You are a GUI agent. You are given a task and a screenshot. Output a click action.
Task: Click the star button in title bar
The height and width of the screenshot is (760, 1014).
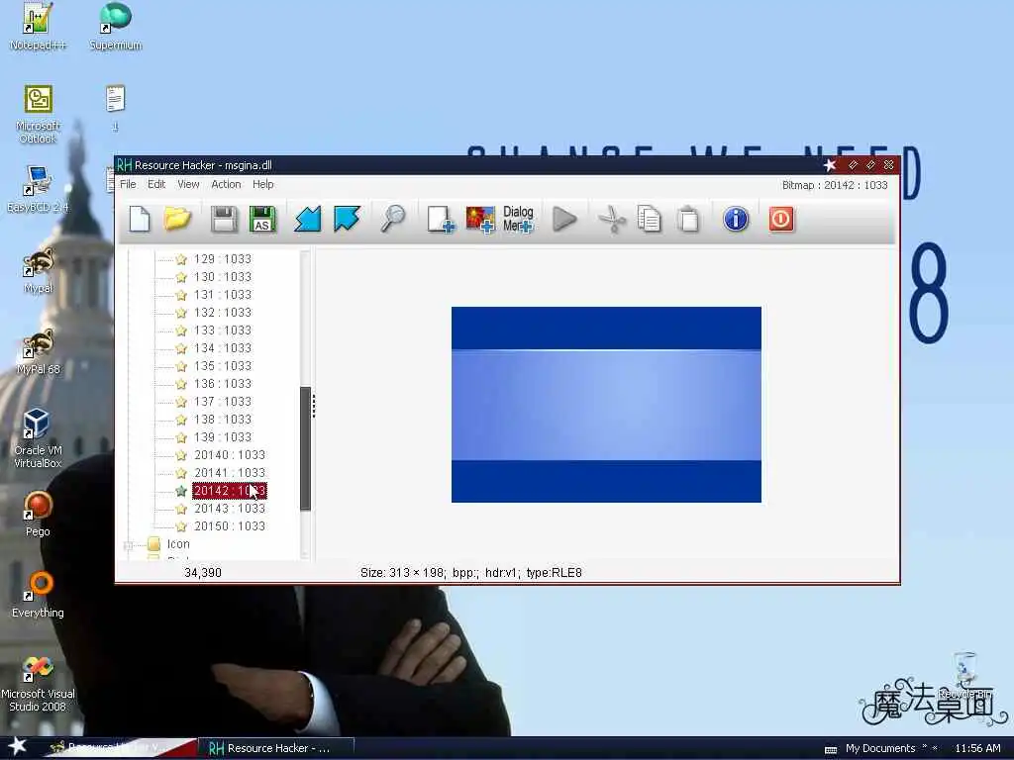tap(830, 165)
